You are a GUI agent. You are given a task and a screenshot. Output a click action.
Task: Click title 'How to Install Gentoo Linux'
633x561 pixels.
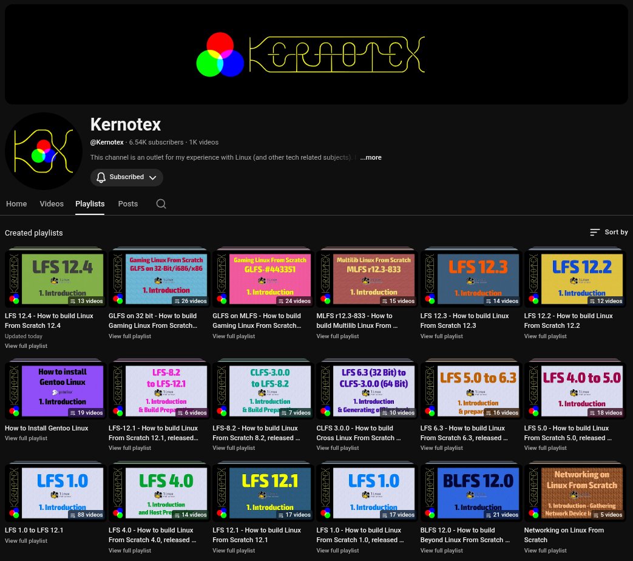point(46,428)
